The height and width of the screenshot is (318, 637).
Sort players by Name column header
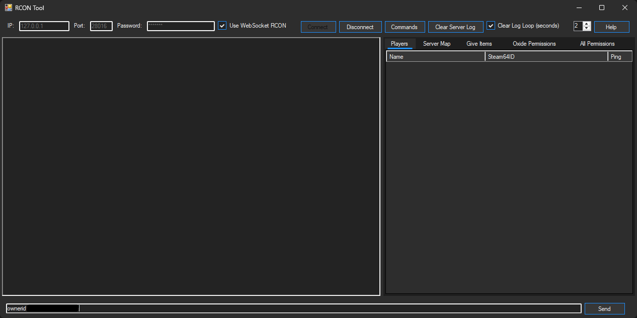[x=435, y=57]
